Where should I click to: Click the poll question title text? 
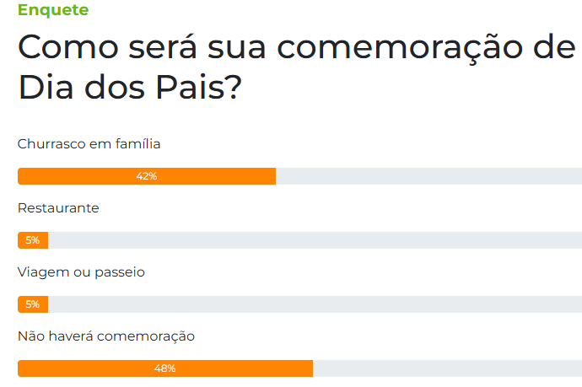[x=297, y=67]
